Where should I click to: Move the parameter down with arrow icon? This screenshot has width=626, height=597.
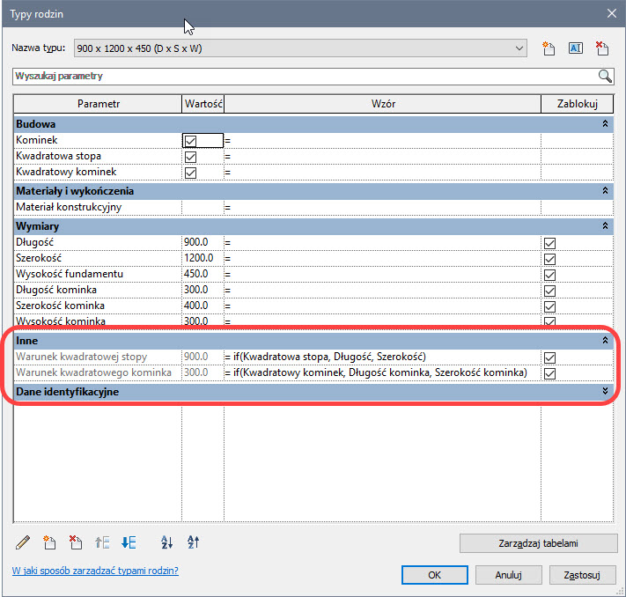[129, 542]
